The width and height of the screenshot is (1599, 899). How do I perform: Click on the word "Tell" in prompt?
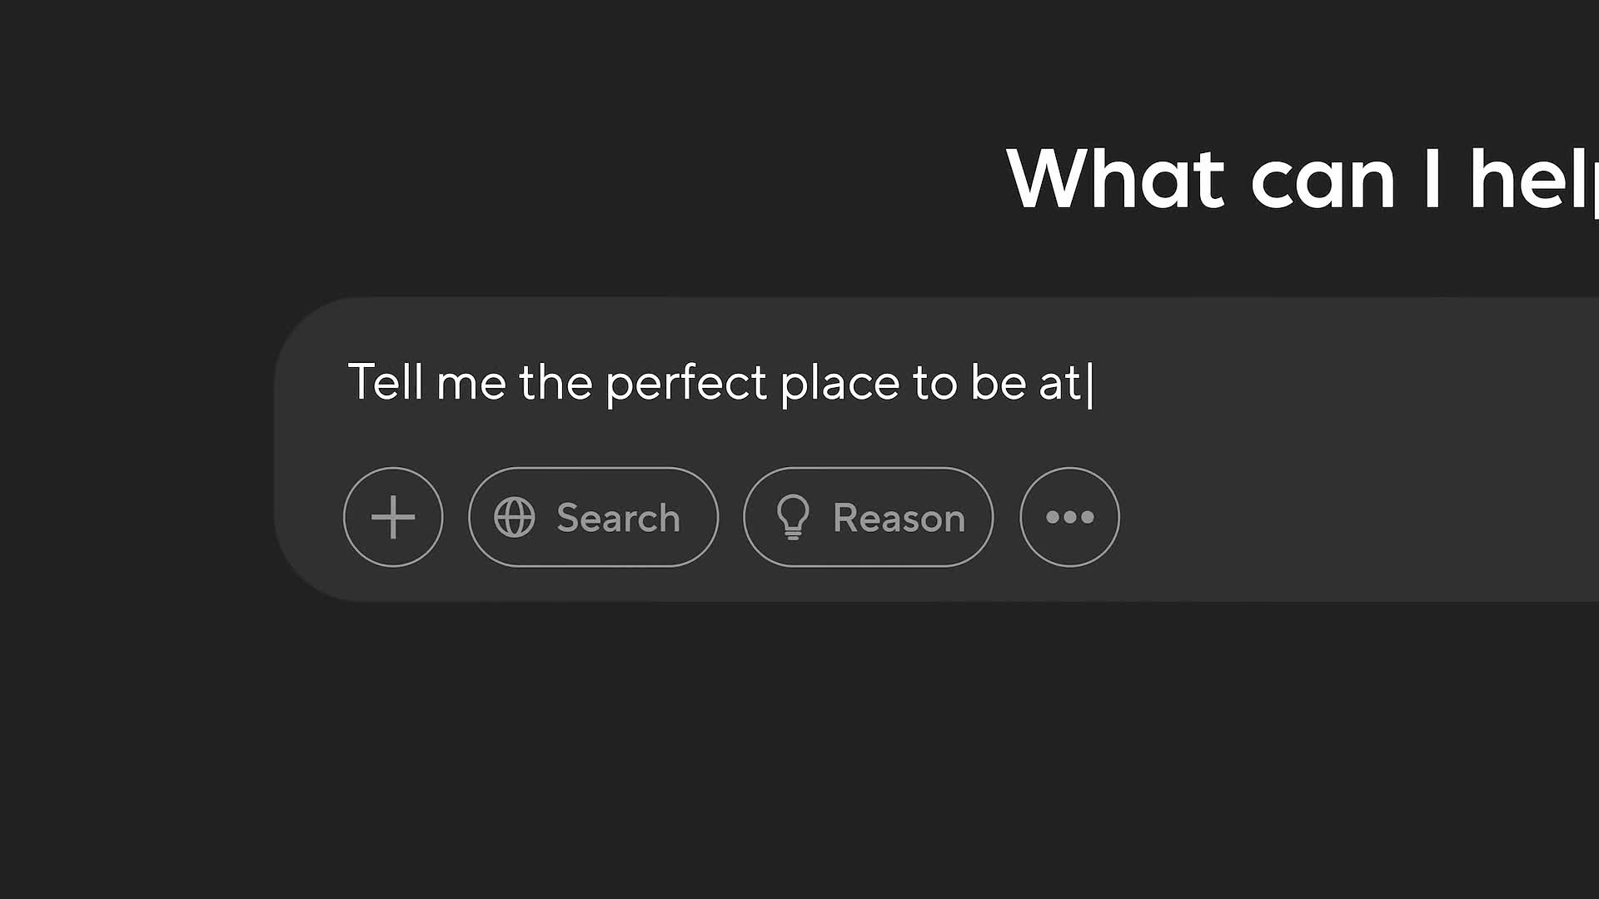point(385,382)
